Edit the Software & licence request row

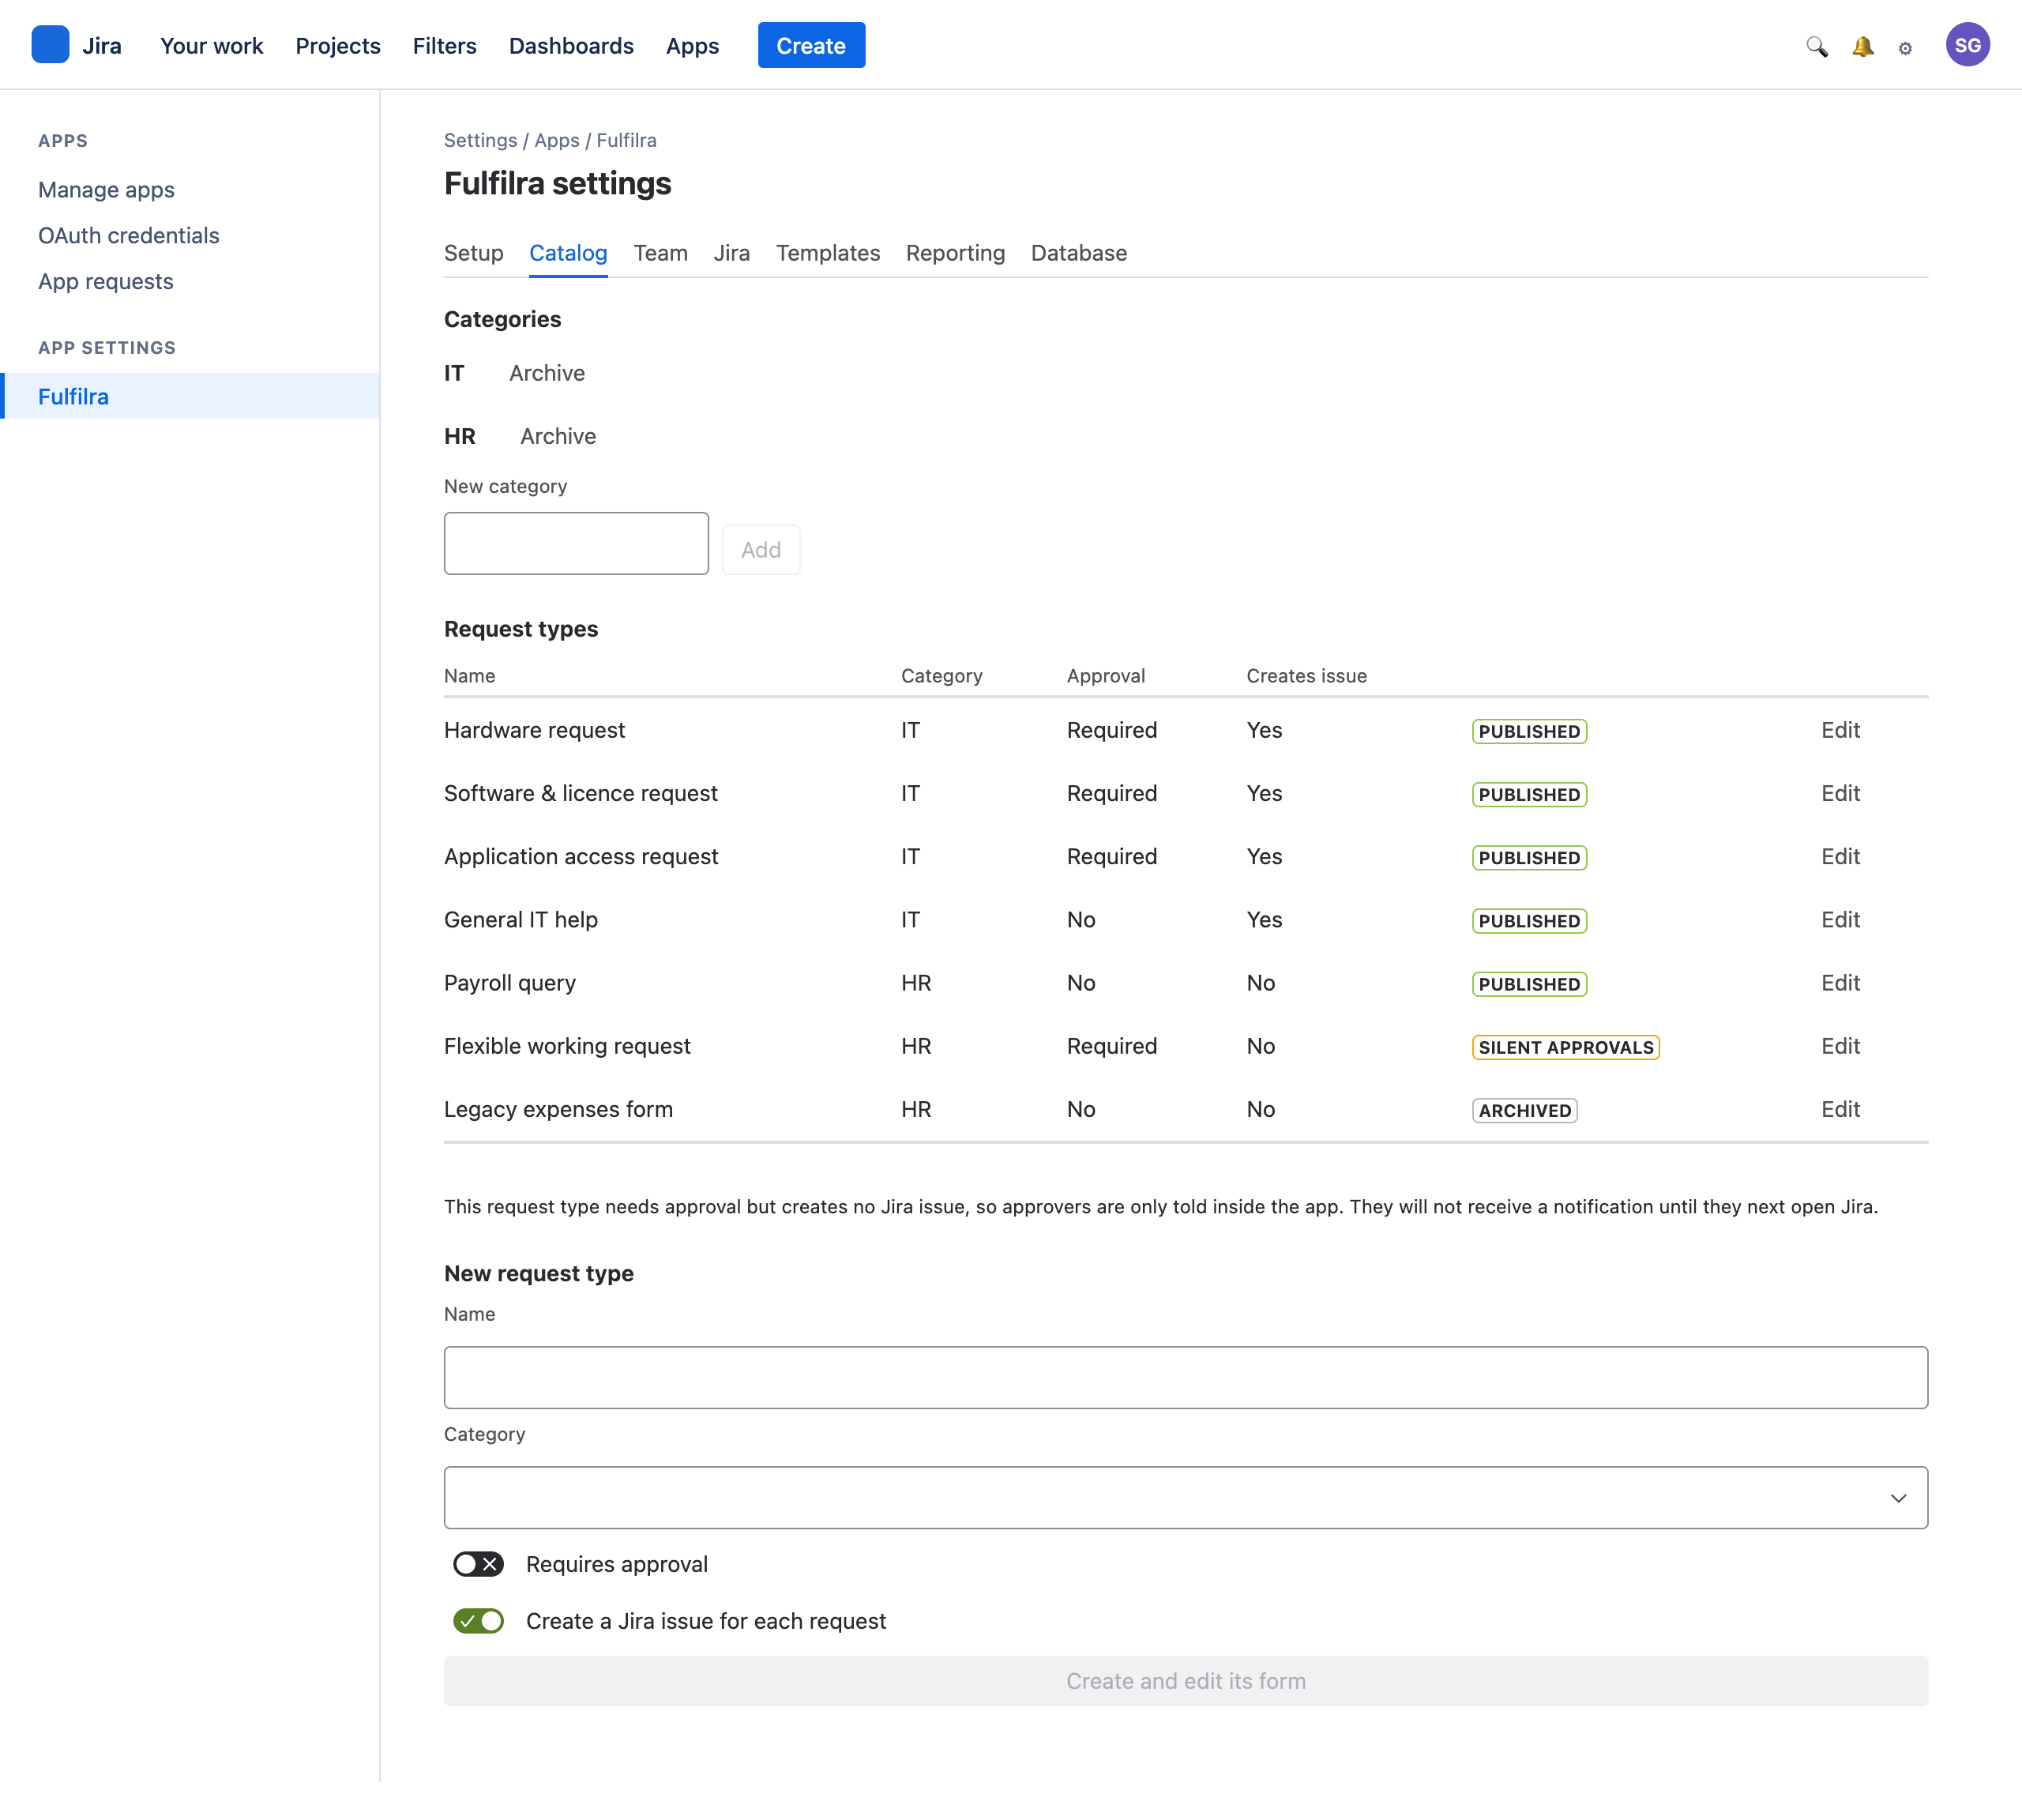point(1840,793)
